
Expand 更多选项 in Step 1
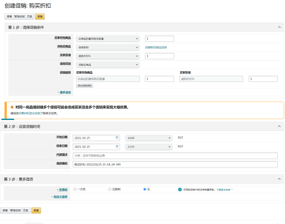coord(64,92)
